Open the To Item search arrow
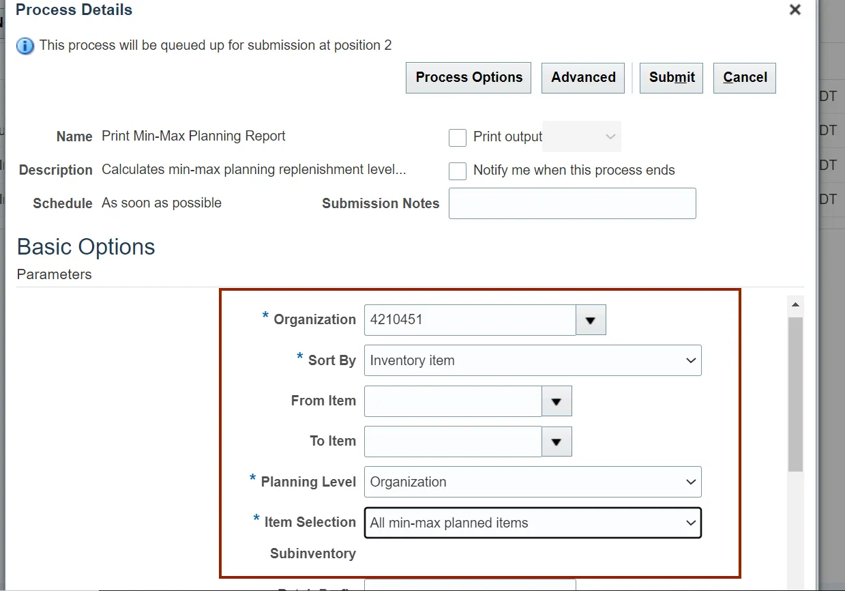 [x=557, y=442]
